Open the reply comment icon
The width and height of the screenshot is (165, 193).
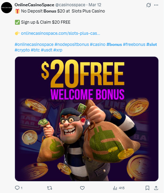17,188
